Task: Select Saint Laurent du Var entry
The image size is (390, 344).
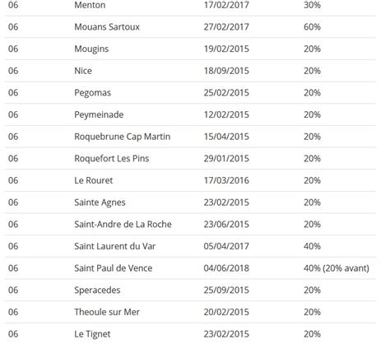Action: click(114, 246)
